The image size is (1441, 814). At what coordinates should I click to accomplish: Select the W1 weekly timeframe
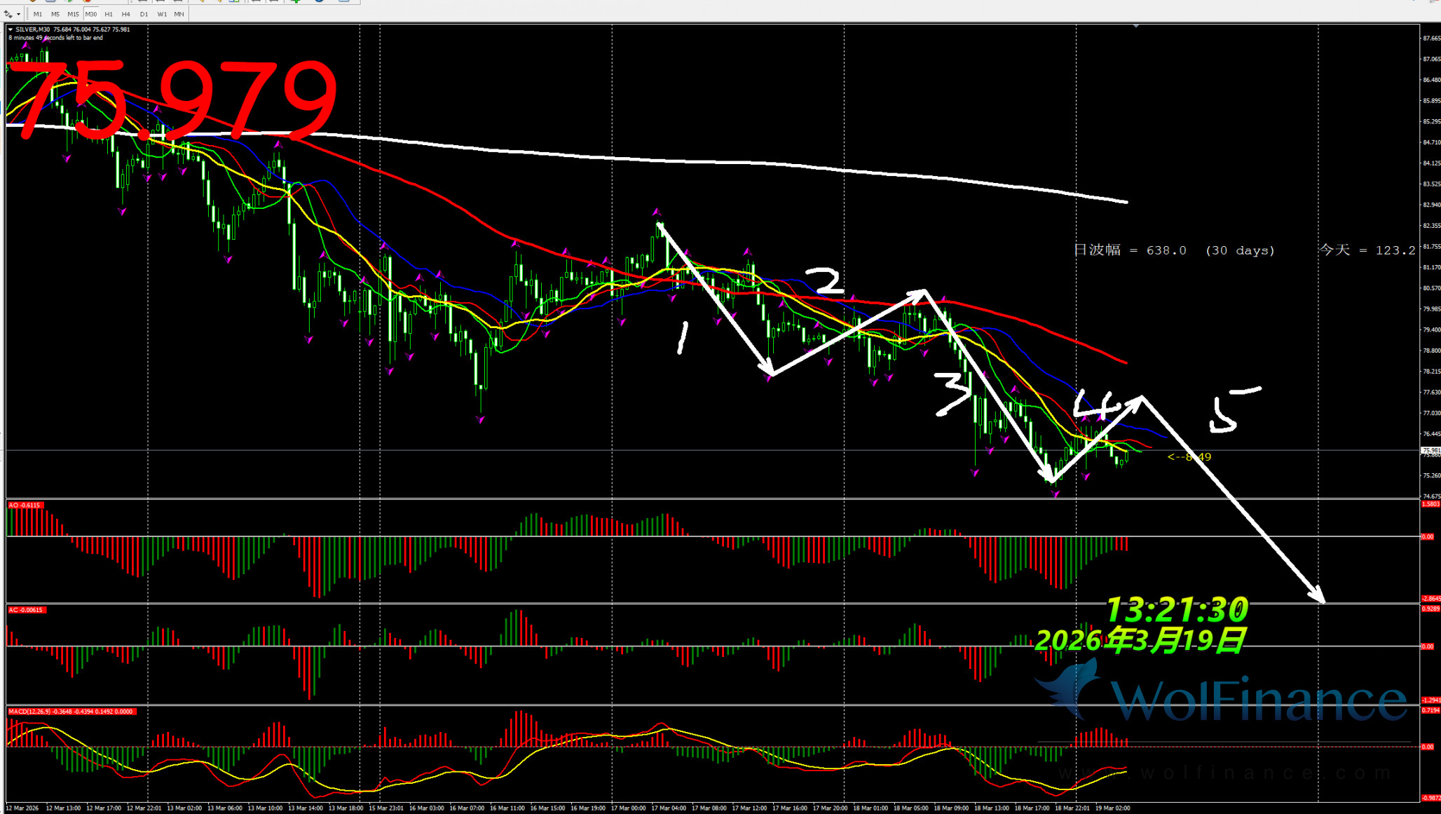point(162,14)
